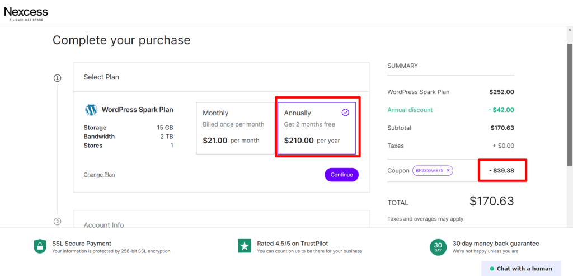Click the Annual discount label

pyautogui.click(x=410, y=110)
